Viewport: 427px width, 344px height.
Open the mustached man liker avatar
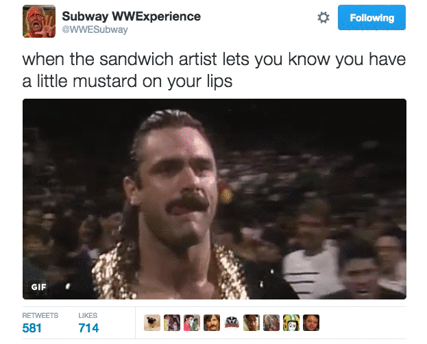point(212,323)
